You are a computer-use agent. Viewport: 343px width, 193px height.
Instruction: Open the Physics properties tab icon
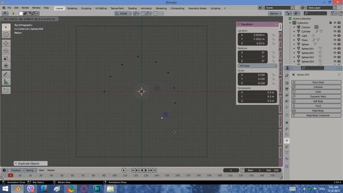287,140
